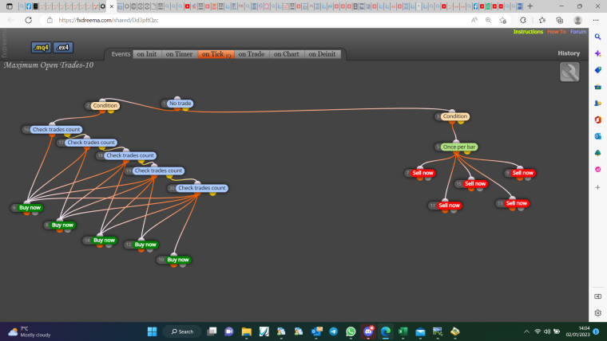Select Condition block number 3
The width and height of the screenshot is (607, 341).
pyautogui.click(x=455, y=116)
